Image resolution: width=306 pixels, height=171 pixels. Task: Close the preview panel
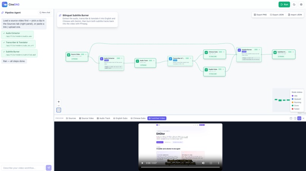[303, 118]
